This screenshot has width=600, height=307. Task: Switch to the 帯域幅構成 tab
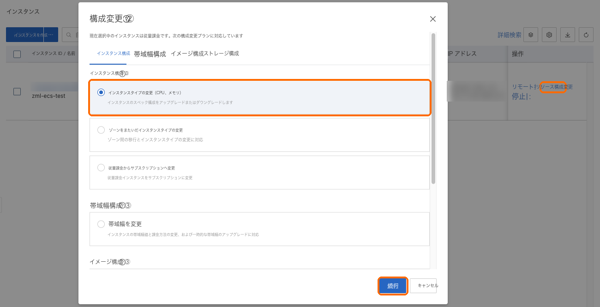pos(150,54)
